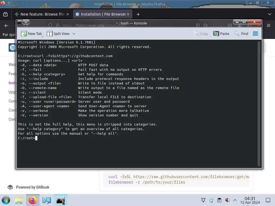Click the muted volume tray icon
This screenshot has height=206, width=275.
pyautogui.click(x=227, y=200)
